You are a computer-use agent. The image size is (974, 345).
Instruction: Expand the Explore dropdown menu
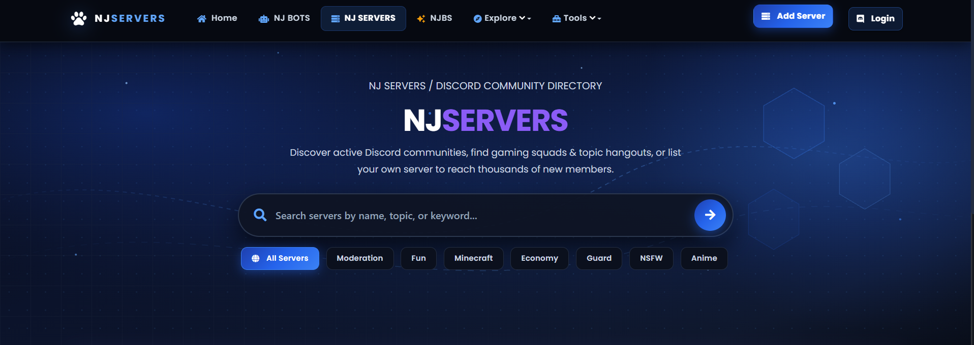[502, 18]
